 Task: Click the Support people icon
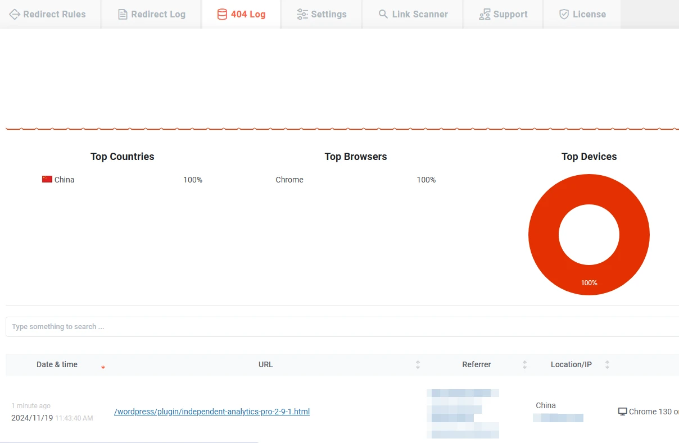pos(484,14)
